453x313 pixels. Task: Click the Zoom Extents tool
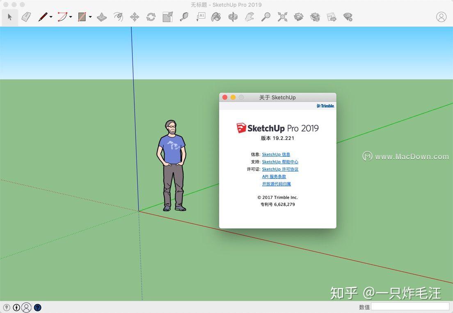(282, 17)
